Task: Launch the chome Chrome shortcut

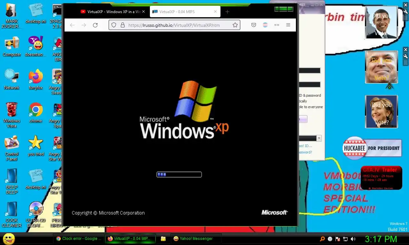Action: pyautogui.click(x=35, y=113)
